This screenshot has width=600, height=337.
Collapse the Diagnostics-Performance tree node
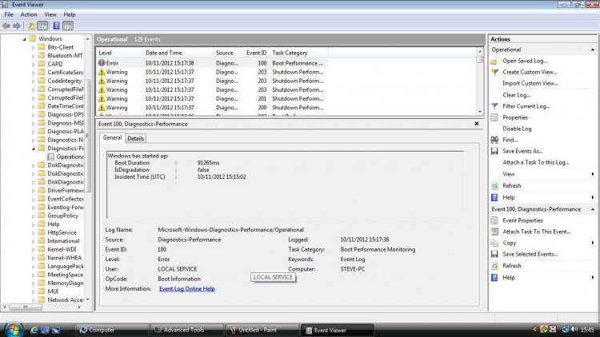[34, 149]
